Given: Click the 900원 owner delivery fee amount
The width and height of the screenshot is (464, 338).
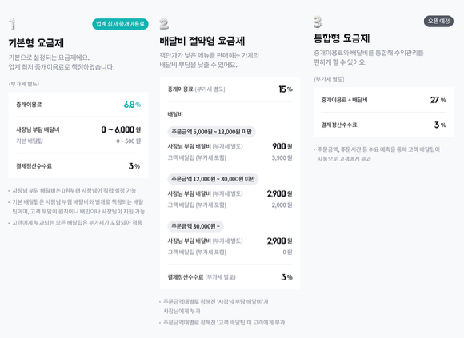Looking at the screenshot, I should tap(282, 146).
